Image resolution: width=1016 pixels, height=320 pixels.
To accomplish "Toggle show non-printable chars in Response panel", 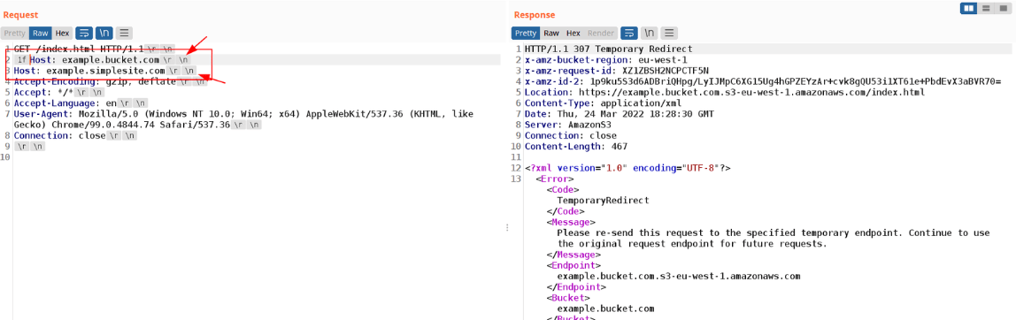I will coord(650,33).
